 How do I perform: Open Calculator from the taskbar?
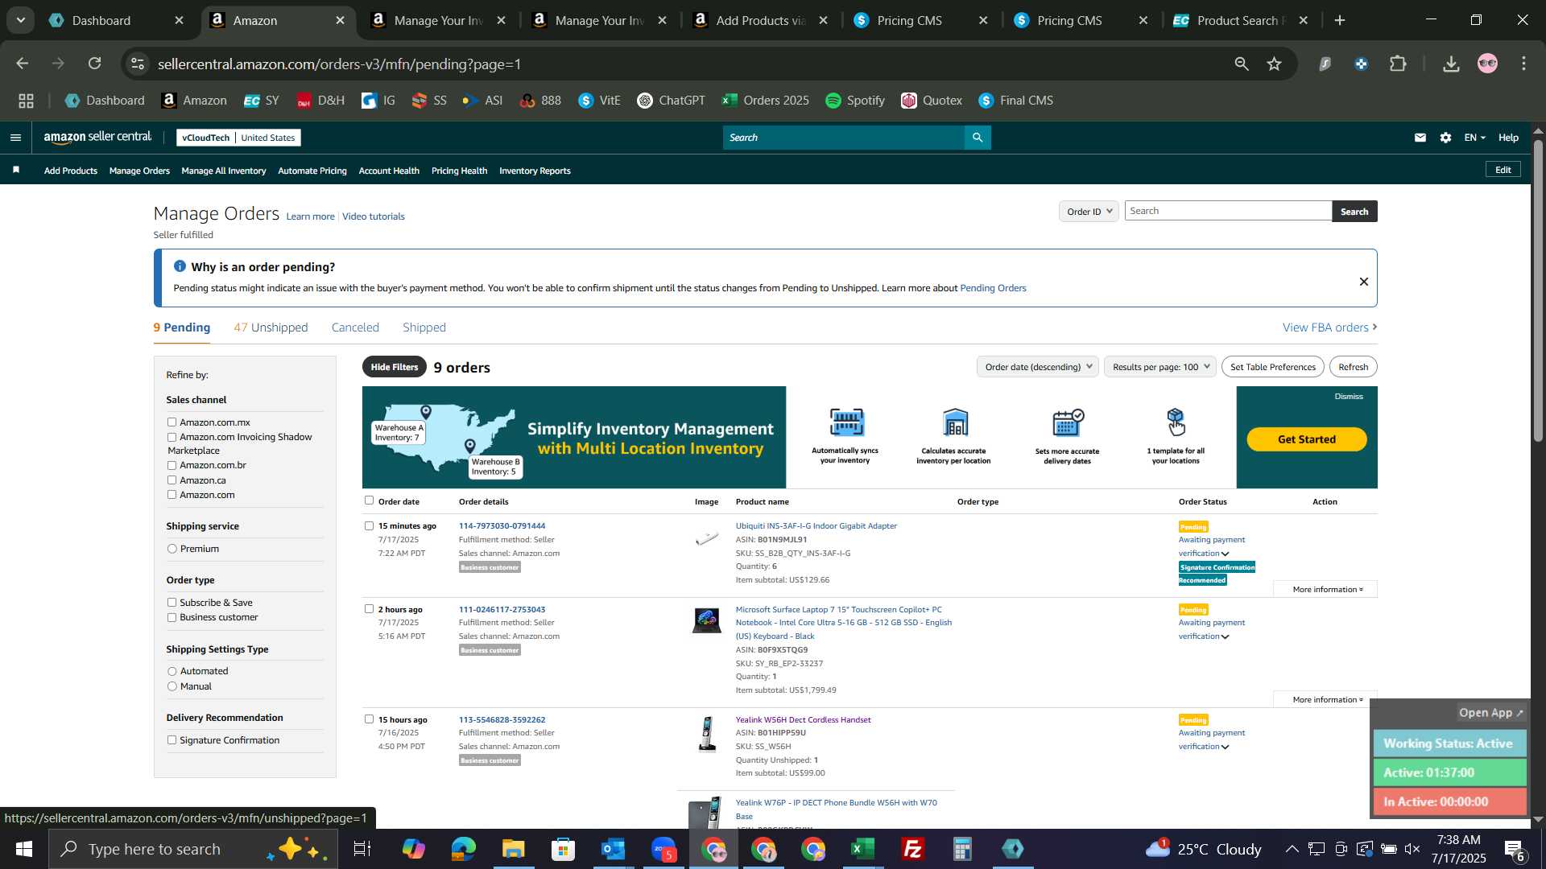tap(963, 849)
